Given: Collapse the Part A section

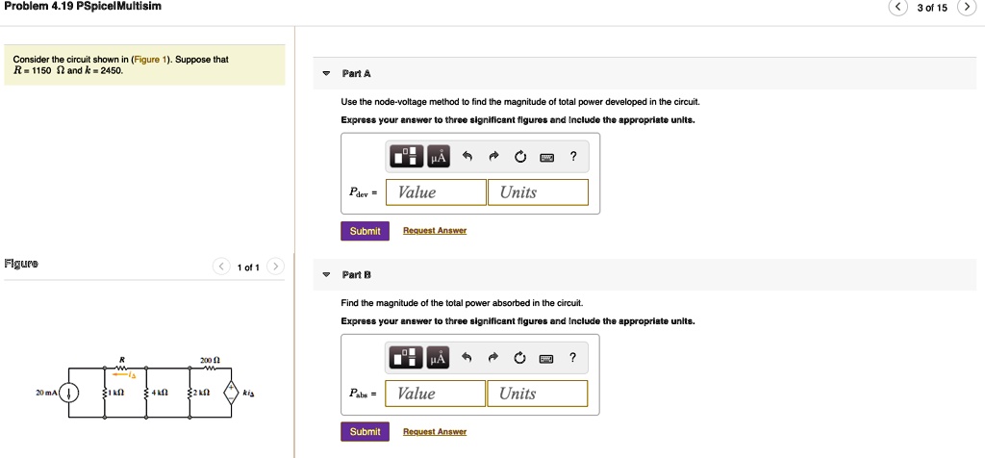Looking at the screenshot, I should (x=326, y=74).
